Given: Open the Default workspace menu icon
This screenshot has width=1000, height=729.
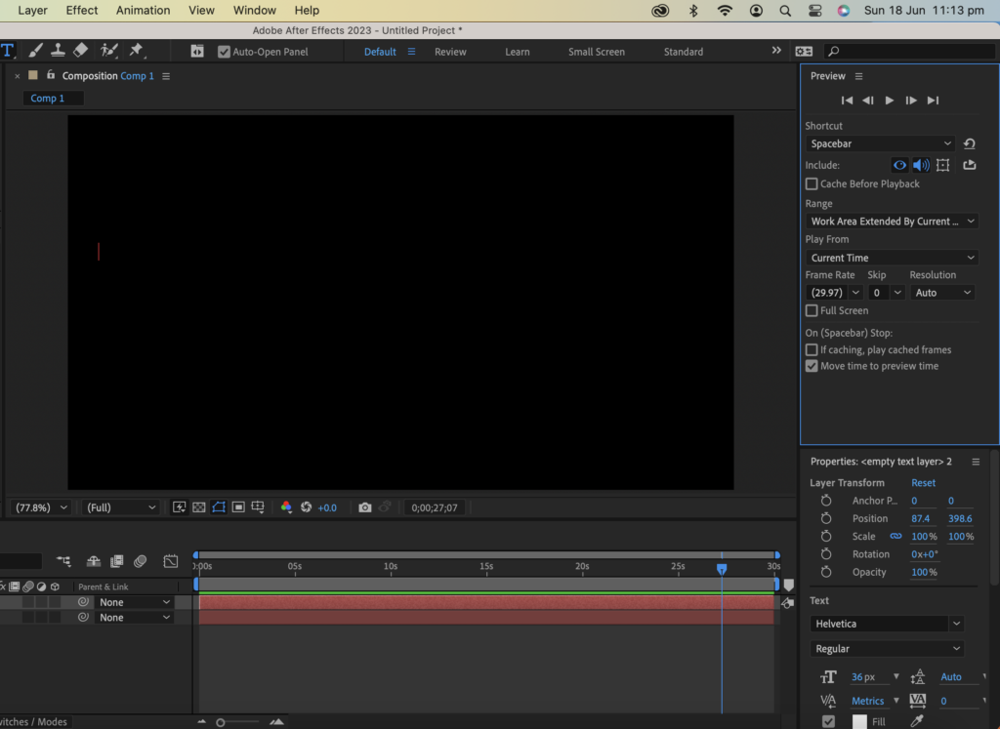Looking at the screenshot, I should [411, 52].
